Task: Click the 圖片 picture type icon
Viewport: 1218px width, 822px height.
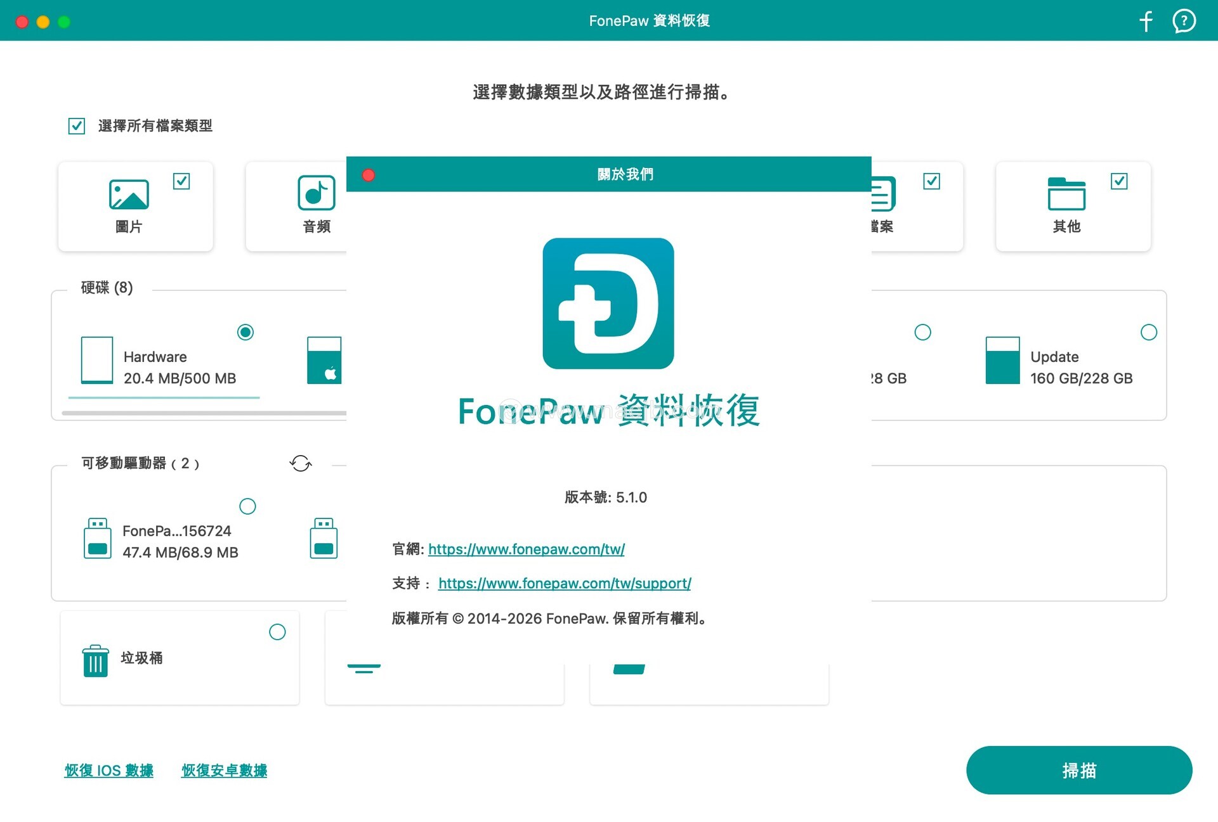Action: point(129,194)
